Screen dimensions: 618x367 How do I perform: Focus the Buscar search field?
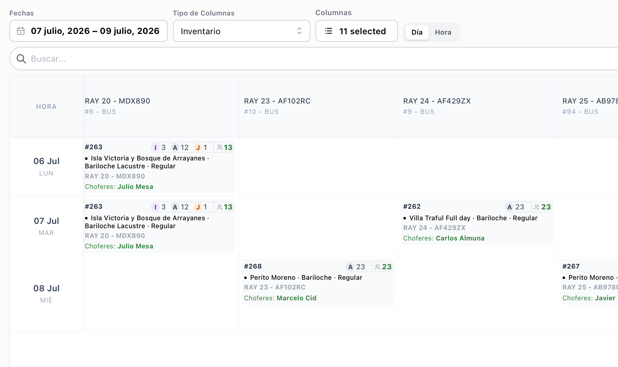click(x=314, y=59)
